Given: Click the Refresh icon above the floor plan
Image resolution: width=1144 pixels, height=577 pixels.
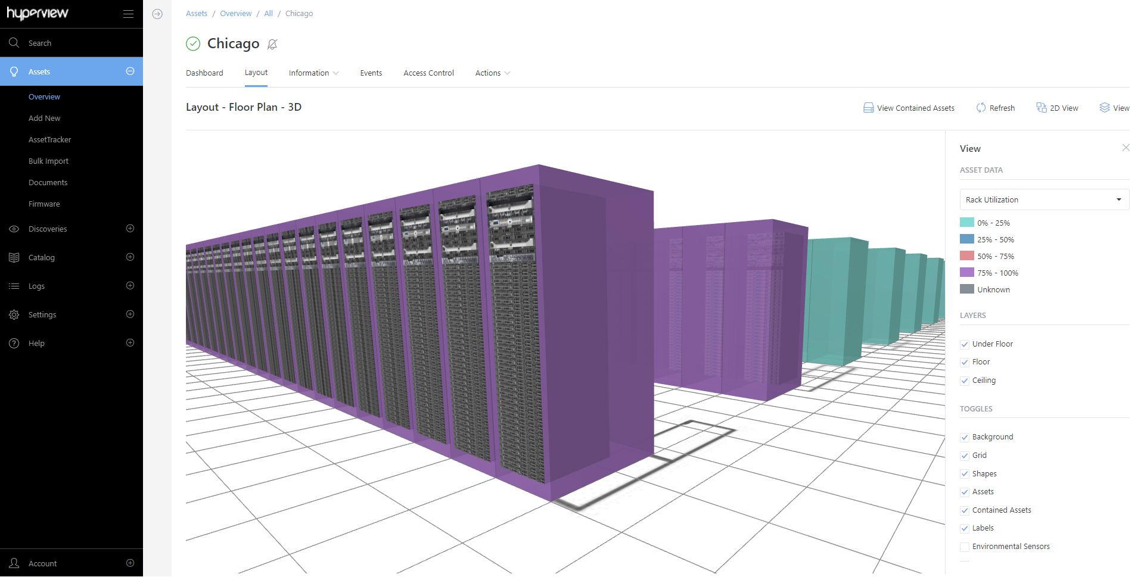Looking at the screenshot, I should pos(981,108).
